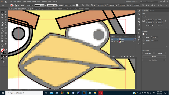The width and height of the screenshot is (169, 95).
Task: Select the Column Graph tool
Action: click(2, 41)
